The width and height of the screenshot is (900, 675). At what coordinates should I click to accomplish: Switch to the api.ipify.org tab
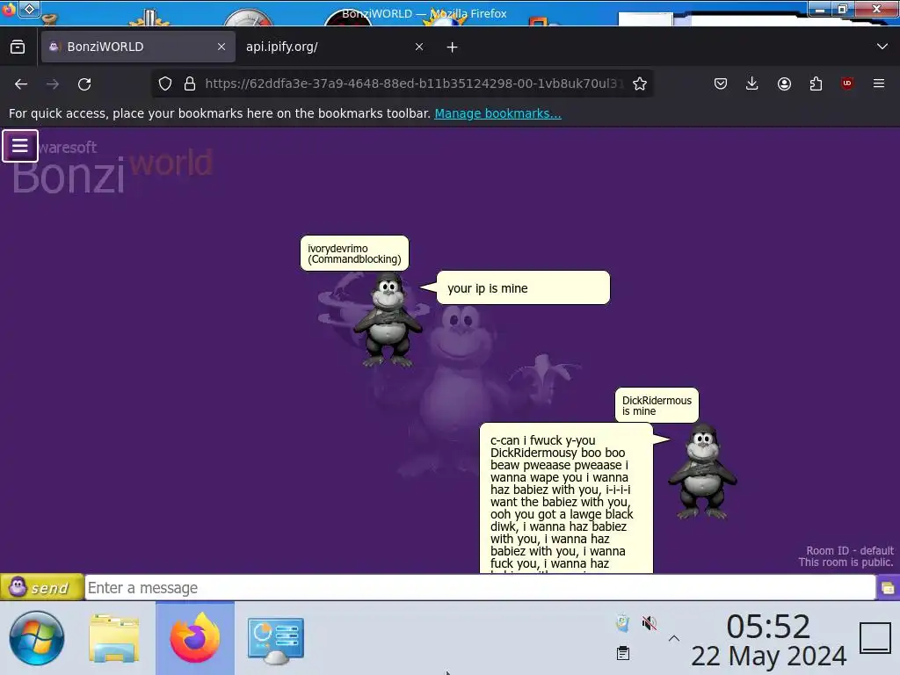(335, 47)
